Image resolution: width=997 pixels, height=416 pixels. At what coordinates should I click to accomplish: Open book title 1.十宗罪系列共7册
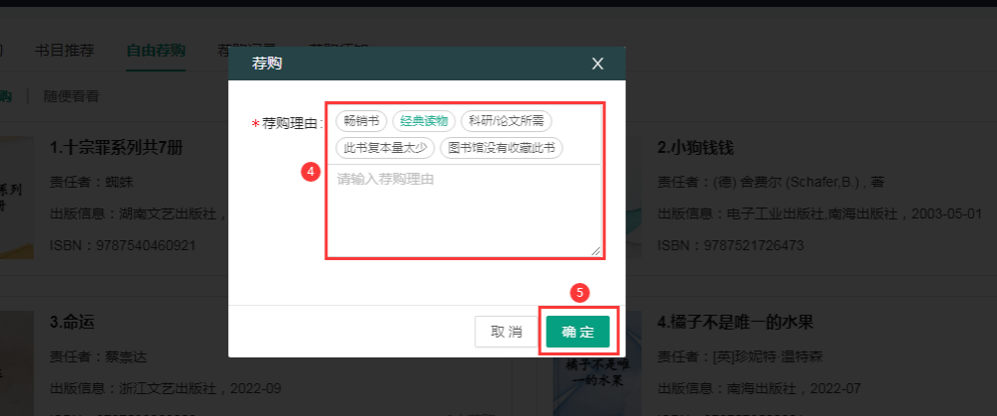(x=116, y=148)
